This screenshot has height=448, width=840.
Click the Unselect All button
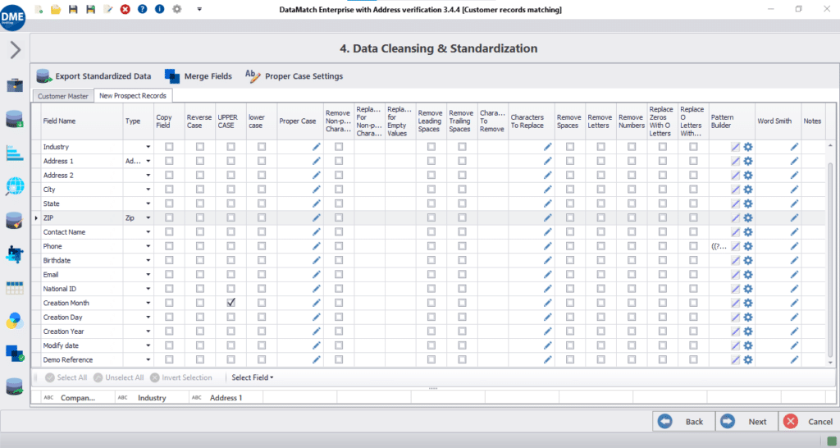(118, 377)
